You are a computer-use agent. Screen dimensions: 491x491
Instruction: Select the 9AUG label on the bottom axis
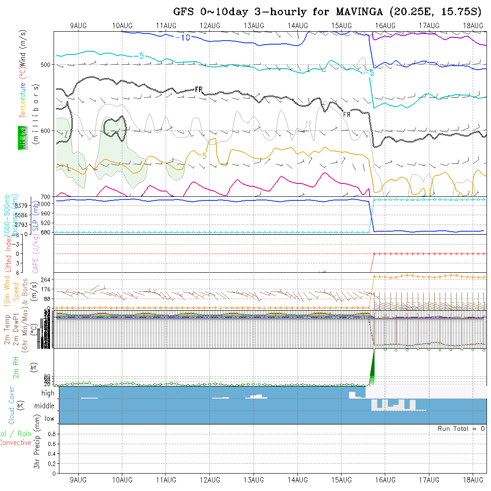pyautogui.click(x=78, y=480)
